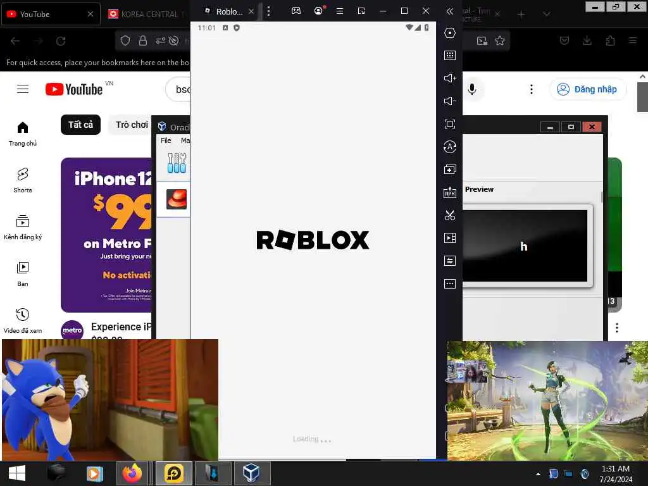Click VirtualBox Tools icon

pos(177,163)
